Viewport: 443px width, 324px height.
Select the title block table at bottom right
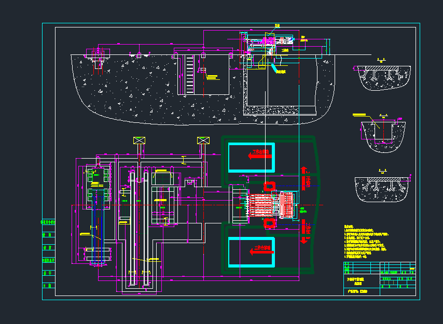coord(379,279)
